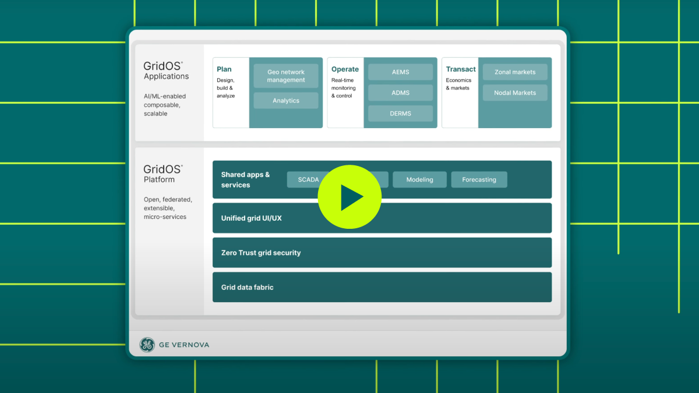This screenshot has width=699, height=393.
Task: Select the SCADA service chip
Action: coord(308,179)
